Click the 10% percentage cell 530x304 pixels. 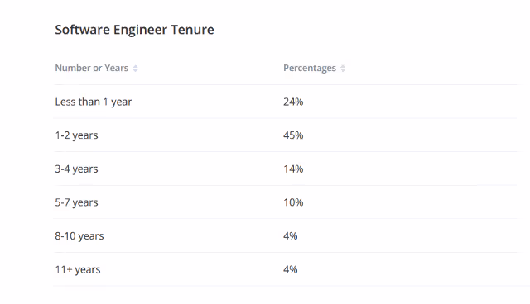293,202
